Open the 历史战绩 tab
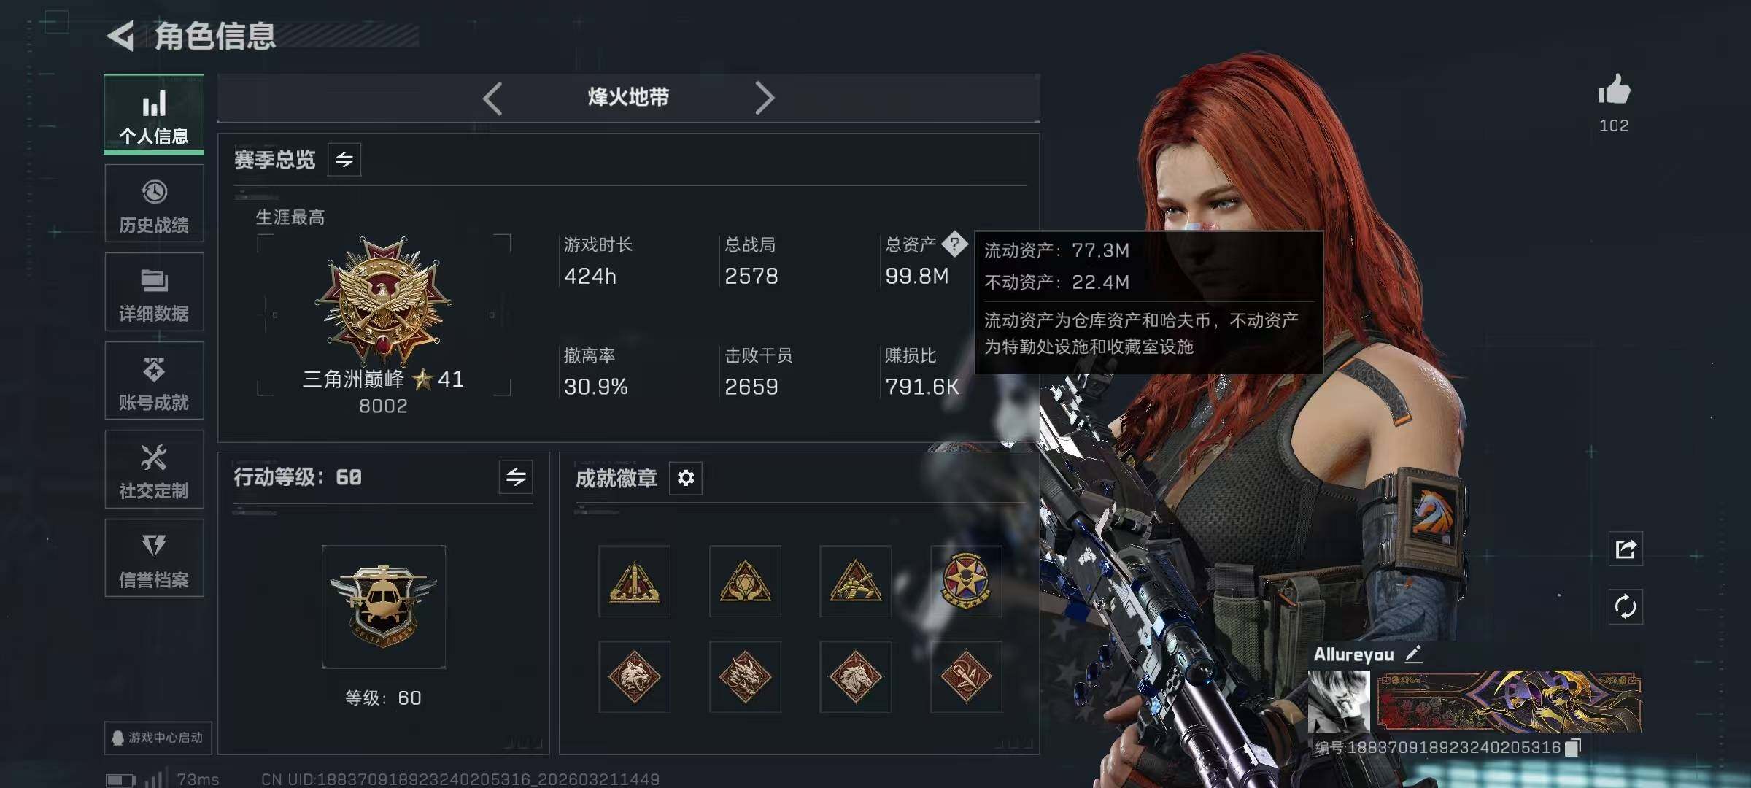This screenshot has height=788, width=1751. pyautogui.click(x=154, y=204)
